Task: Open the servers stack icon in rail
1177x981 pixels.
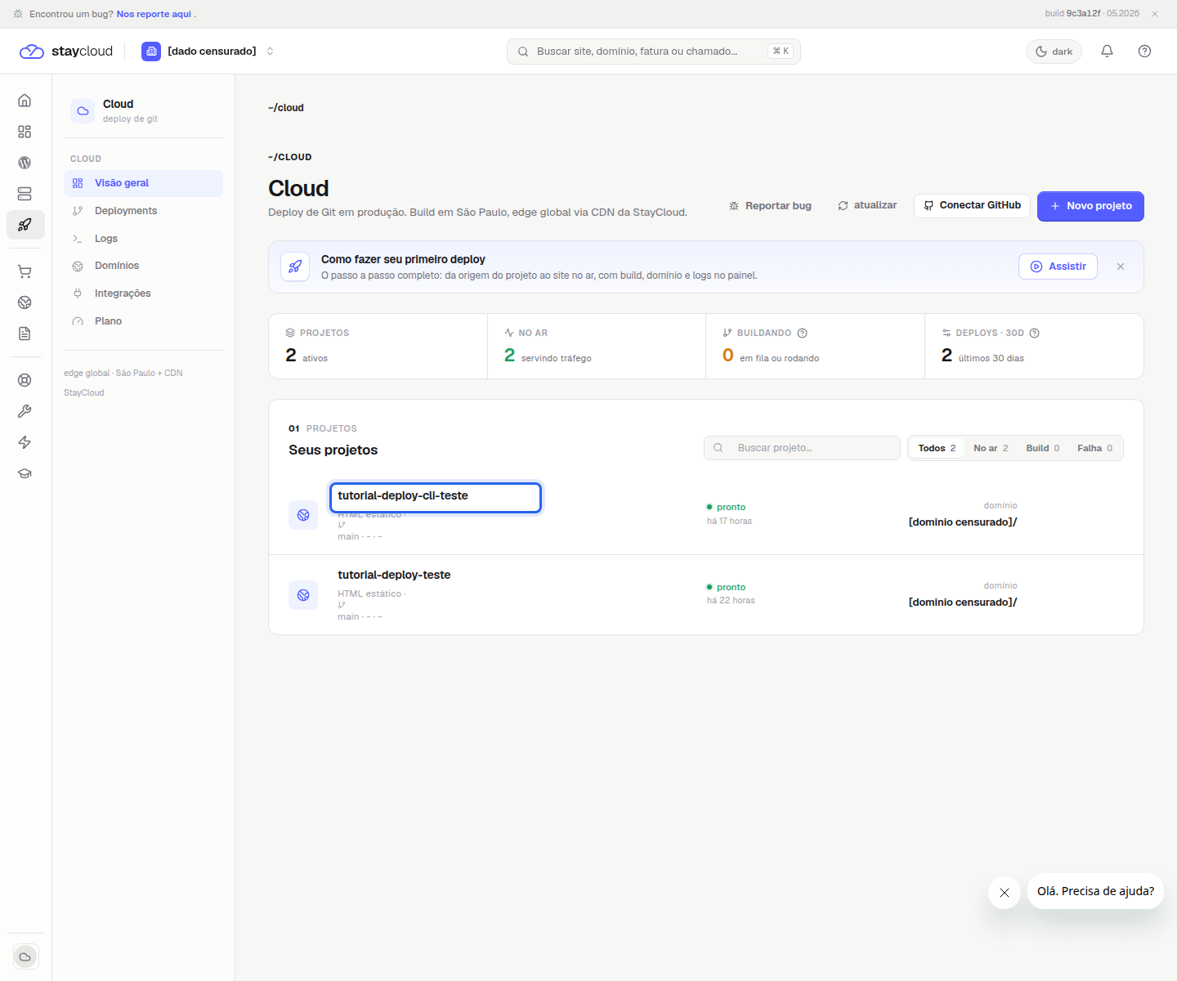Action: [x=25, y=194]
